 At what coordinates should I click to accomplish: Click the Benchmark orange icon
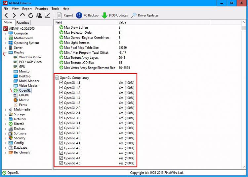[x=11, y=152]
